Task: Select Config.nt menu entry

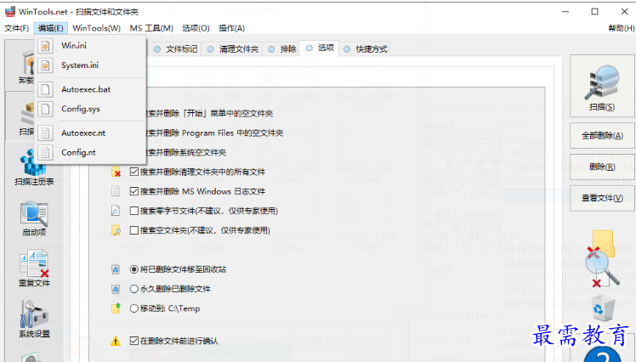Action: (90, 152)
